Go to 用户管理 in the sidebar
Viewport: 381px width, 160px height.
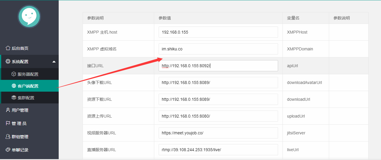(29, 110)
